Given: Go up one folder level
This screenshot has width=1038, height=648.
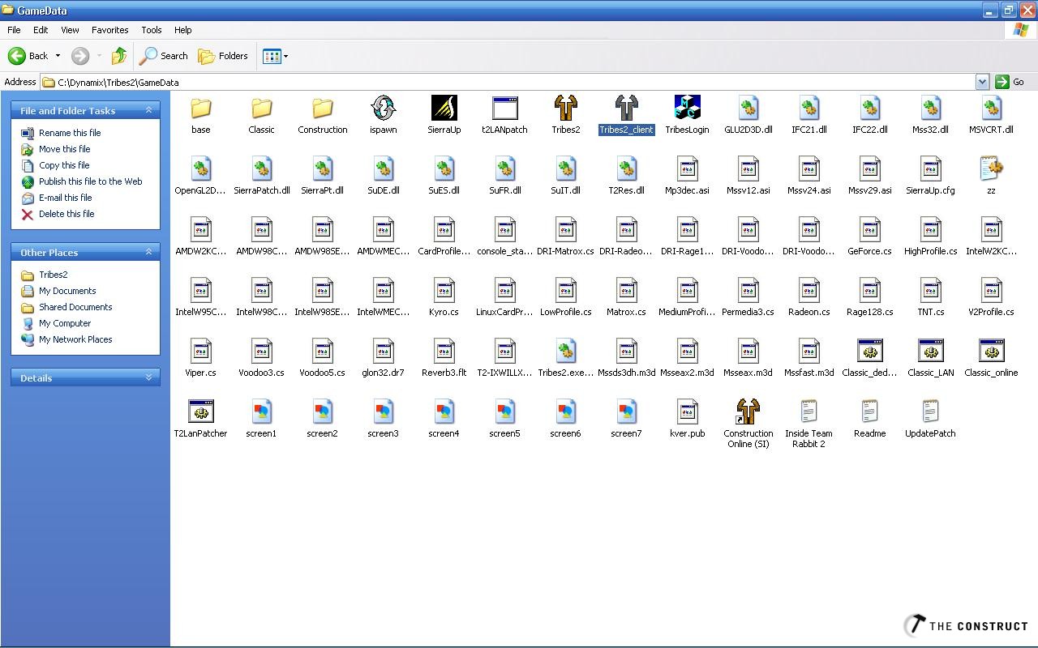Looking at the screenshot, I should click(119, 56).
